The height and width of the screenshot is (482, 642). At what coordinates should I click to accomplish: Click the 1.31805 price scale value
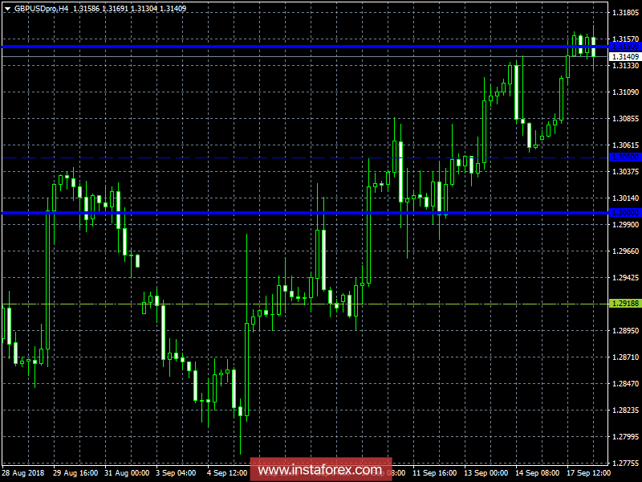pyautogui.click(x=625, y=13)
